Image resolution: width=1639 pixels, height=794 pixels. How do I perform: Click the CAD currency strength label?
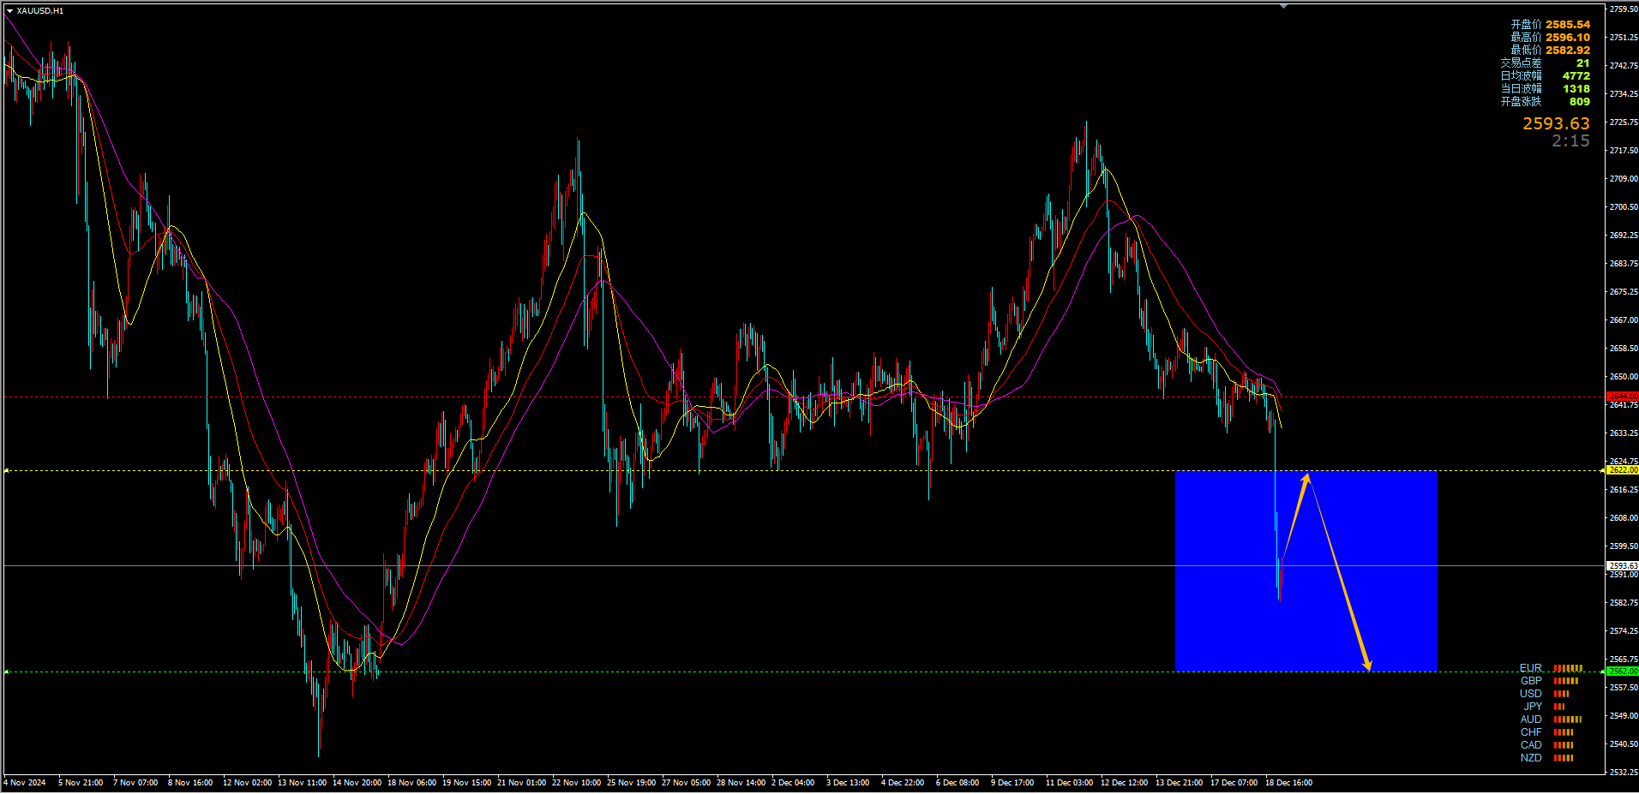(1531, 745)
